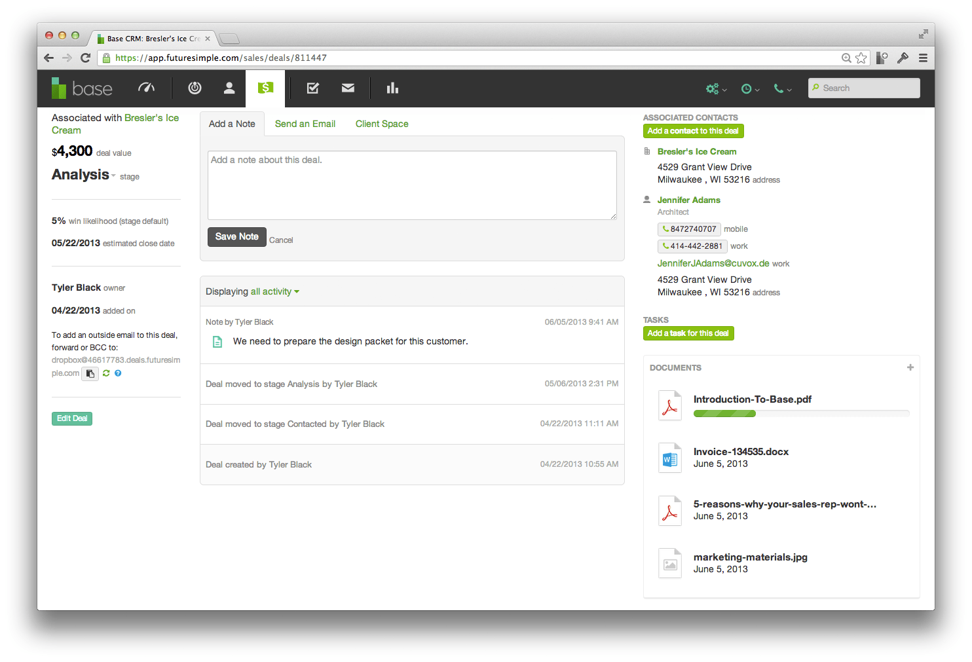972x662 pixels.
Task: Click the refresh dropbox address icon
Action: [106, 373]
